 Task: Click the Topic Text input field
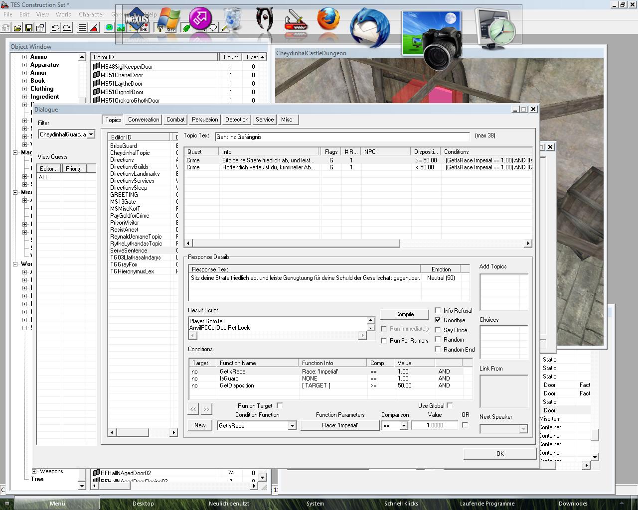(x=342, y=137)
